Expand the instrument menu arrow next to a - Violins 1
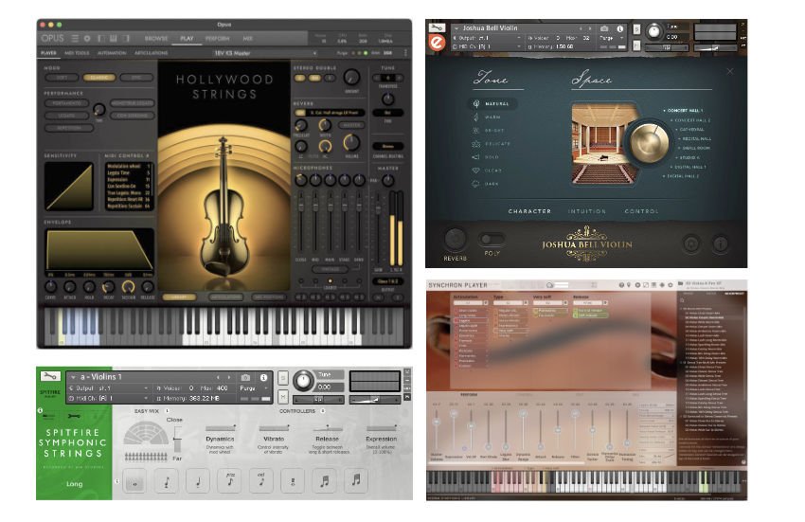 pos(74,378)
